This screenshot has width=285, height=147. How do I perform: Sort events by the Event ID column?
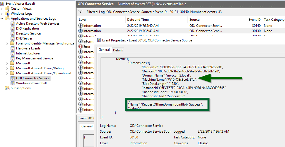click(x=244, y=20)
